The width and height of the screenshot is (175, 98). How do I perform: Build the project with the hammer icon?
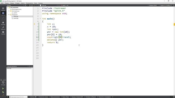(x=3, y=95)
